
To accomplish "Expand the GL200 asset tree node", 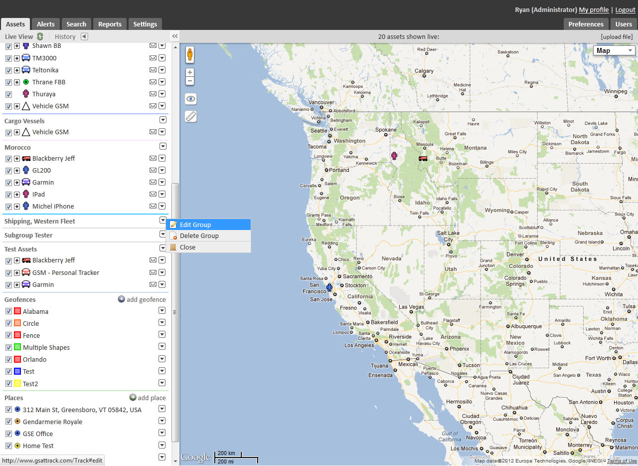I will (17, 171).
